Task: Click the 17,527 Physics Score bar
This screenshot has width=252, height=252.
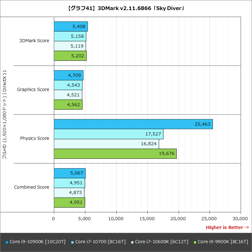Action: pyautogui.click(x=109, y=134)
